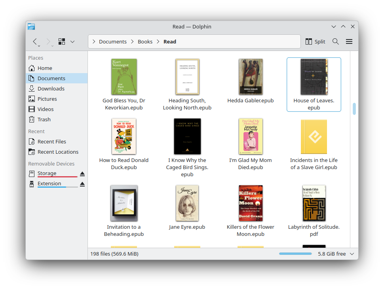Click the Killers of the Flower Moon.epub label
The height and width of the screenshot is (290, 384).
coord(251,230)
